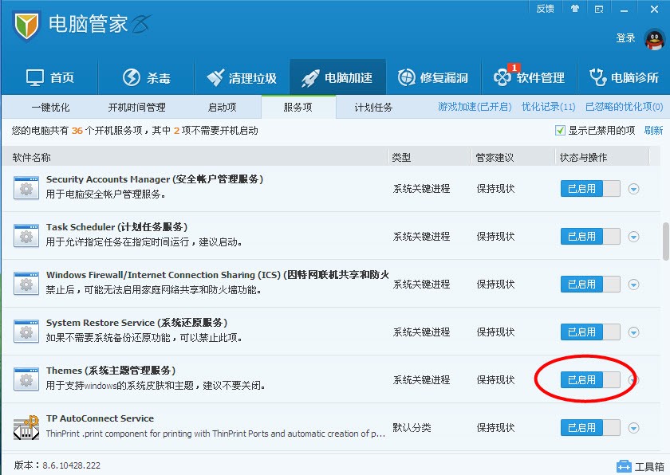Toggle 已启用 switch for TP AutoConnect Service
The width and height of the screenshot is (670, 475).
[x=590, y=427]
